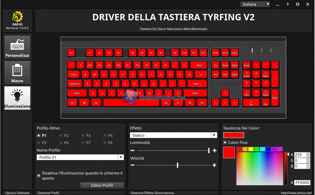Decrease brightness with Luminosità minus icon
Image resolution: width=315 pixels, height=195 pixels.
(133, 151)
